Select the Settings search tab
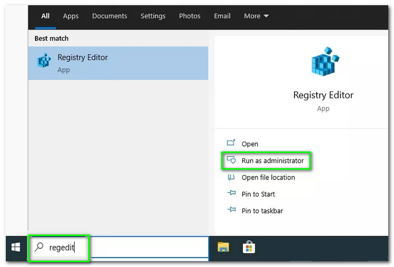Image resolution: width=394 pixels, height=267 pixels. [x=153, y=16]
